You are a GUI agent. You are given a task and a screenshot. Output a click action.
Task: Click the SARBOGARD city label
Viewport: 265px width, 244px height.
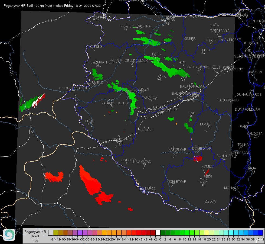(x=228, y=100)
